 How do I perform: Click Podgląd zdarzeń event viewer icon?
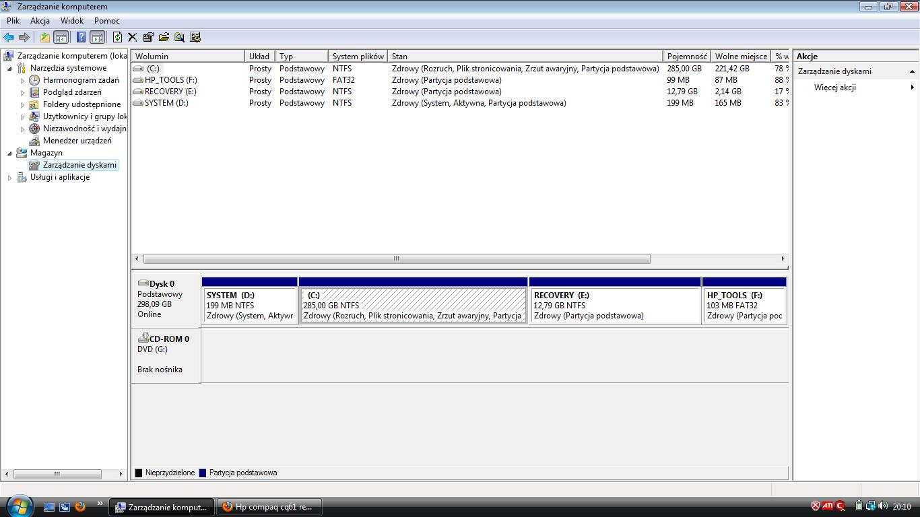pyautogui.click(x=34, y=92)
